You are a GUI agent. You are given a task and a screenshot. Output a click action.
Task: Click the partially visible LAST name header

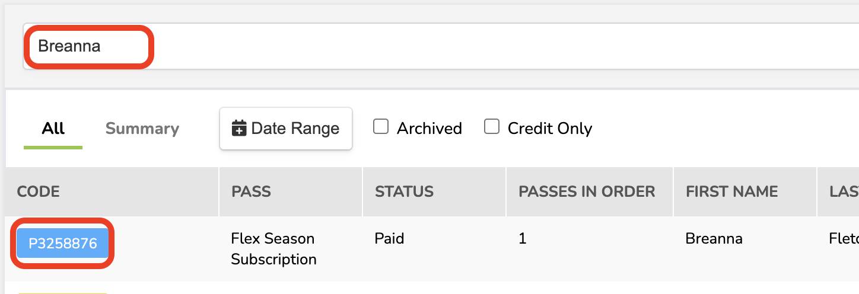coord(844,191)
